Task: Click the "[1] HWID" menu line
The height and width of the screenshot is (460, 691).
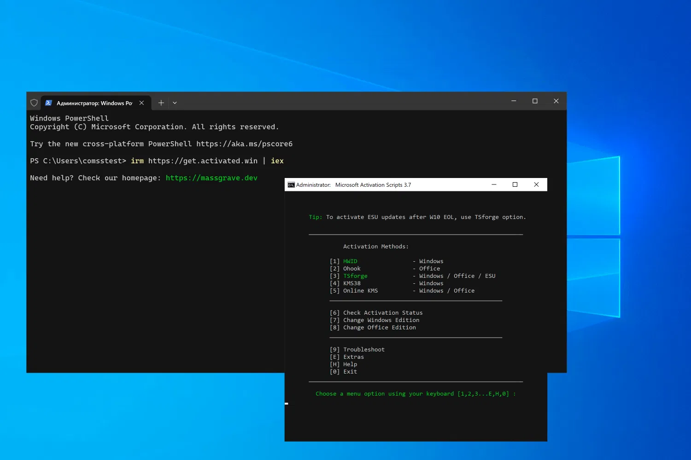Action: 386,261
